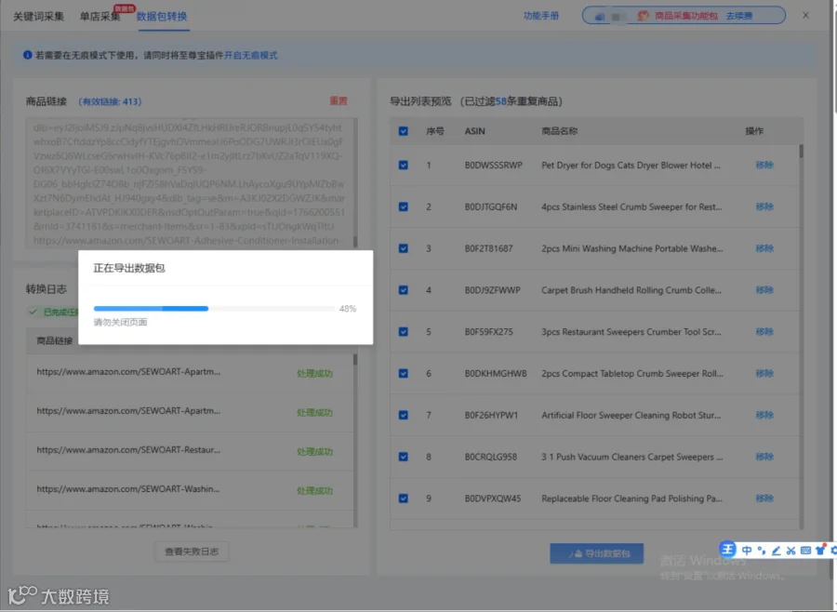Uncheck the checkbox for B0DJ9ZFWWP
Viewport: 837px width, 612px height.
[x=404, y=290]
